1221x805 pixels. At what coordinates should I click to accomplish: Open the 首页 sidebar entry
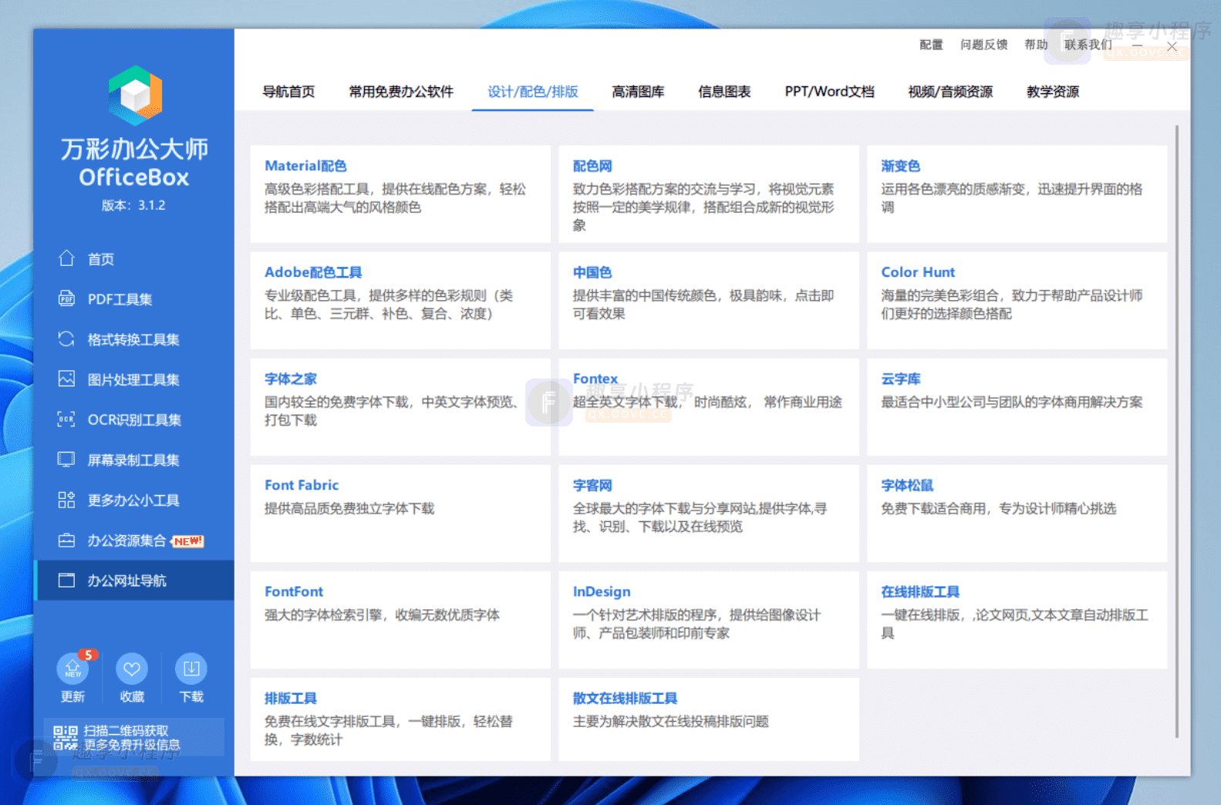pos(134,258)
